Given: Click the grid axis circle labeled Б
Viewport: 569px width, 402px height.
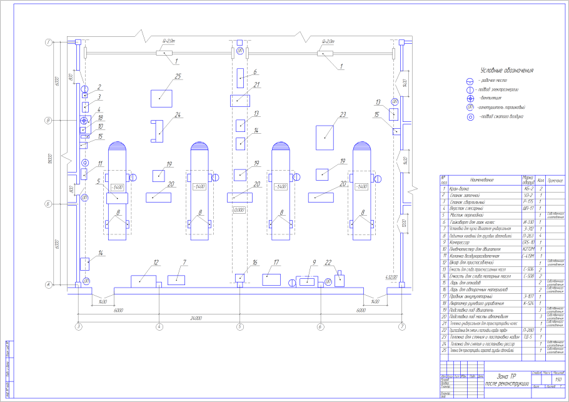Looking at the screenshot, I should click(47, 204).
